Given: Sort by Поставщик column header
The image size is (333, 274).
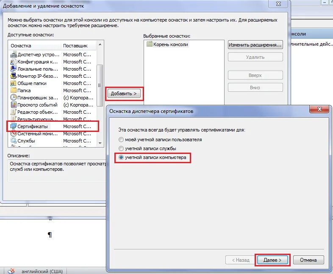Looking at the screenshot, I should (78, 46).
